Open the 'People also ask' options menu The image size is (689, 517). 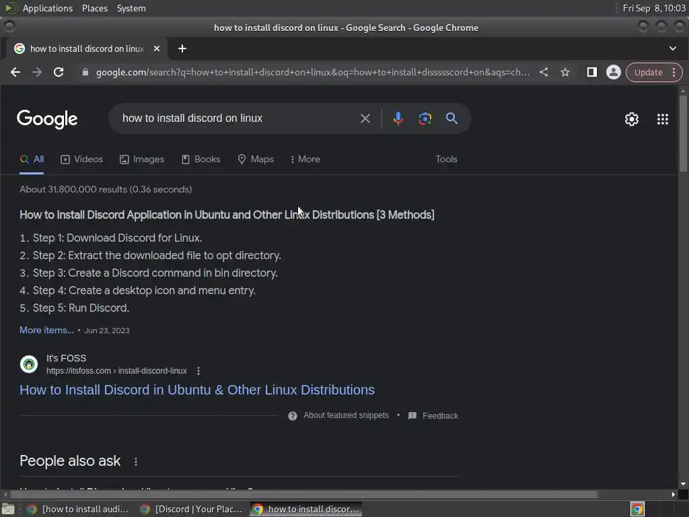coord(136,462)
